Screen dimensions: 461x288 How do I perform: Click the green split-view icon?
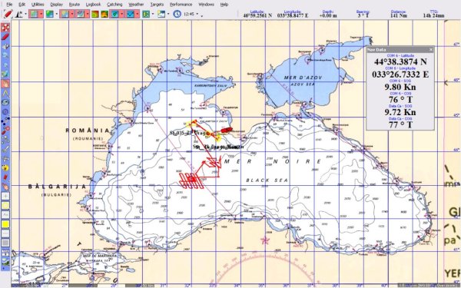coord(146,14)
